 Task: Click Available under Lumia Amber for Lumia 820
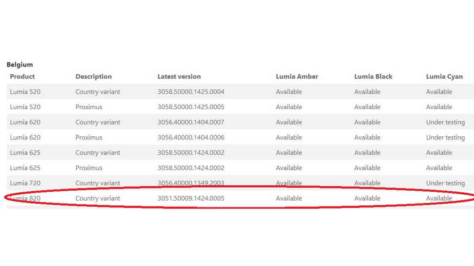[289, 198]
